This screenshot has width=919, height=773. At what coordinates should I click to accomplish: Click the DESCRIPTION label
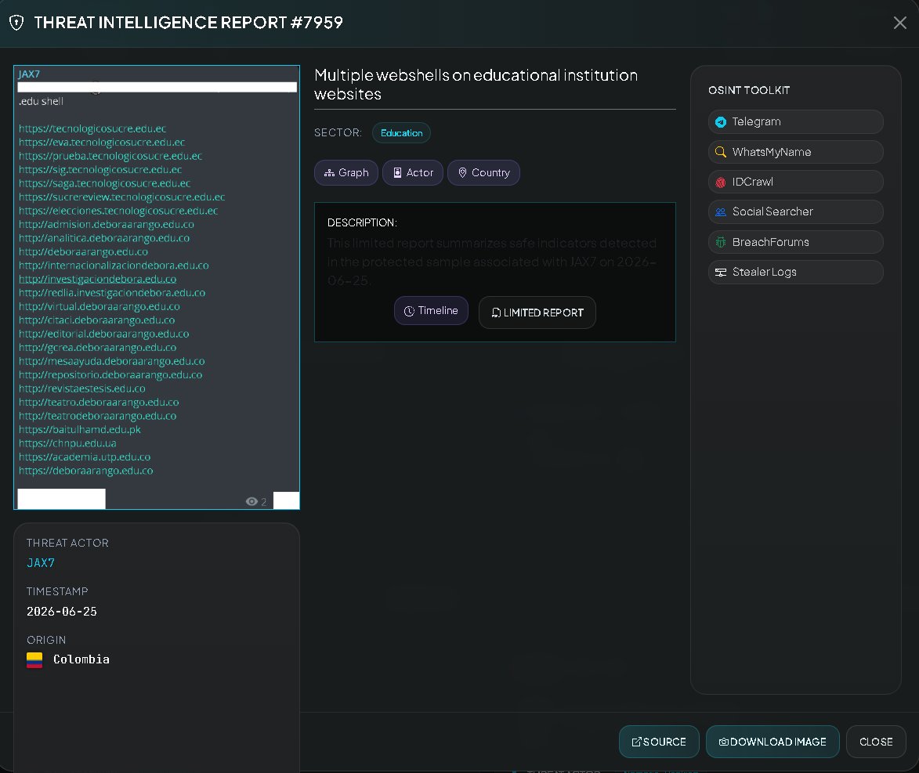362,222
